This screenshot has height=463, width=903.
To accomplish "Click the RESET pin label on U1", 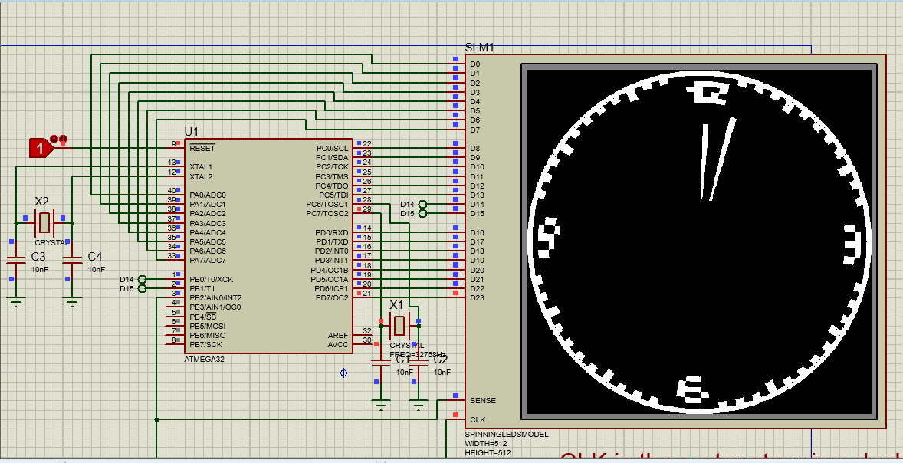I will [x=202, y=148].
